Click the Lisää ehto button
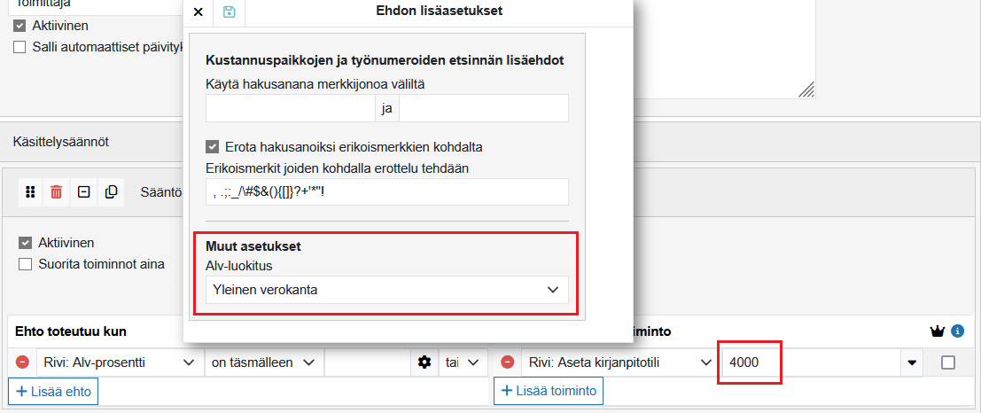 (x=53, y=391)
